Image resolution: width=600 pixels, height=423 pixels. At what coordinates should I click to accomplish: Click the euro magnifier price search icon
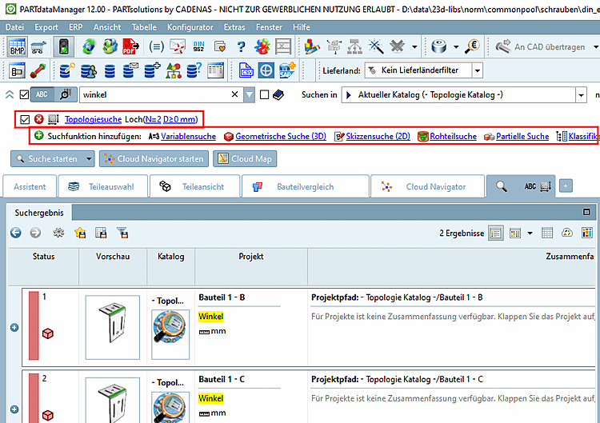pos(473,46)
